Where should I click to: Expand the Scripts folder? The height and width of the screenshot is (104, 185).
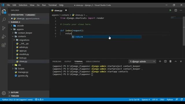tap(29, 68)
